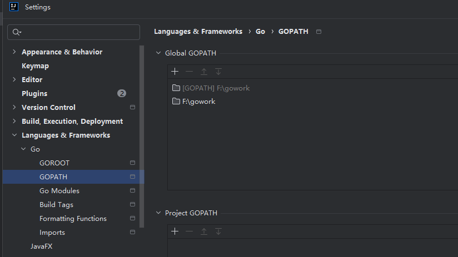Move Project GOPATH entry up
The height and width of the screenshot is (257, 458).
204,231
